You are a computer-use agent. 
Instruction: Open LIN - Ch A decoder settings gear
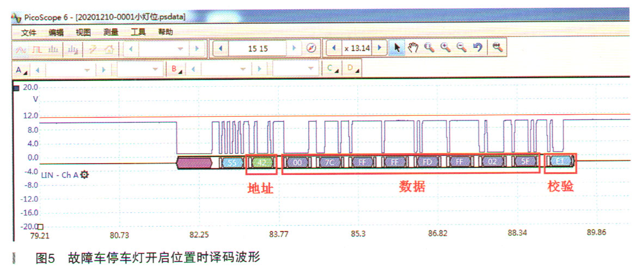tap(84, 174)
